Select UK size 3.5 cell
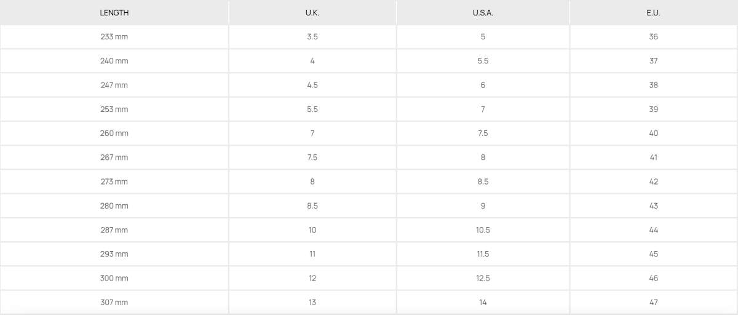 (x=312, y=37)
